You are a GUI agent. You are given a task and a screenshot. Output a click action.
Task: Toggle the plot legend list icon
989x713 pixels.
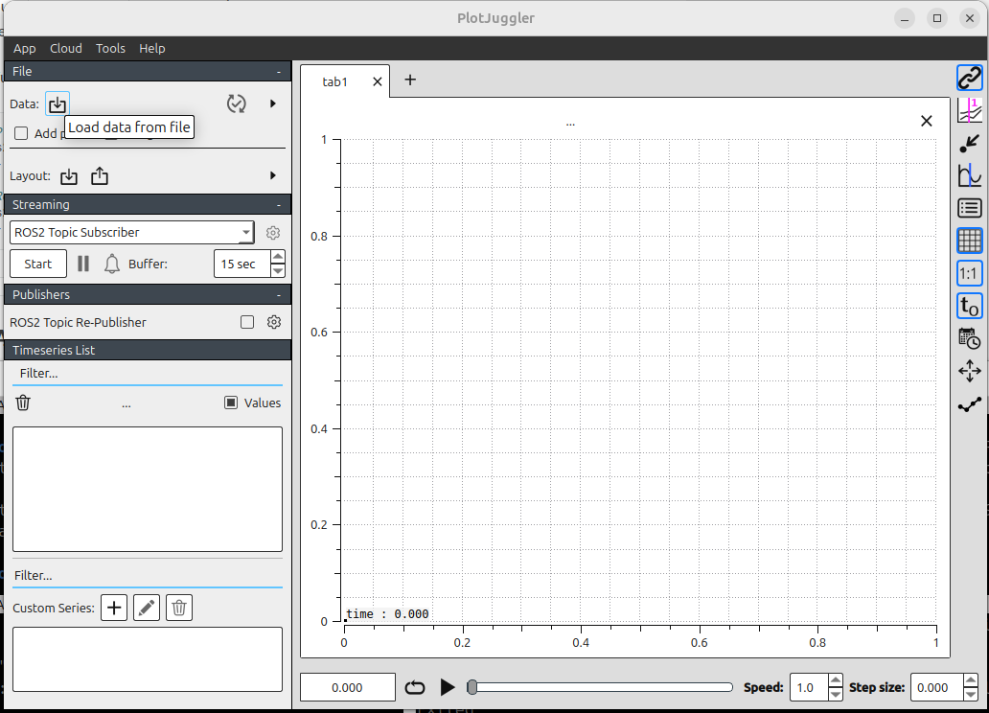(970, 208)
